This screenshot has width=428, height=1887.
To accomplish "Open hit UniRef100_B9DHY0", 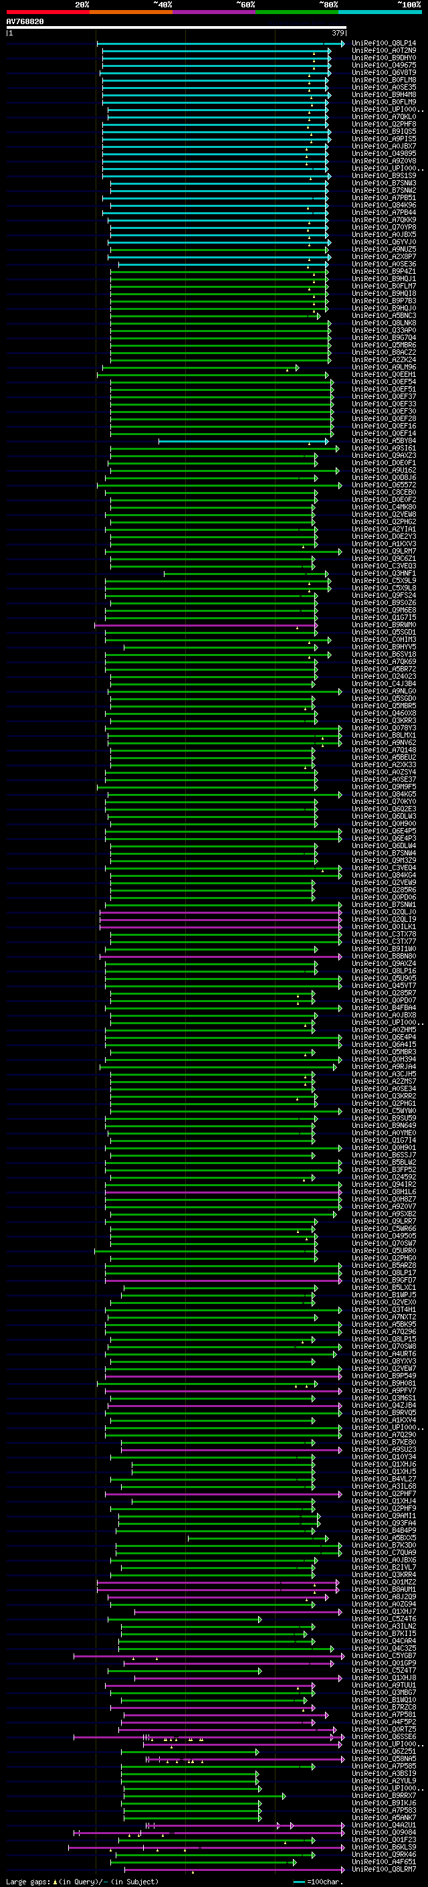I will (384, 59).
